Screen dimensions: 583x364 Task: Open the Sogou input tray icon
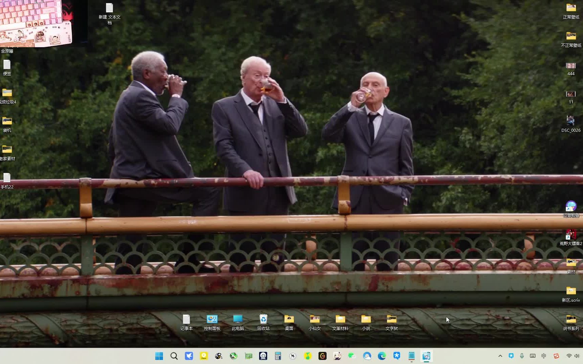pyautogui.click(x=556, y=356)
